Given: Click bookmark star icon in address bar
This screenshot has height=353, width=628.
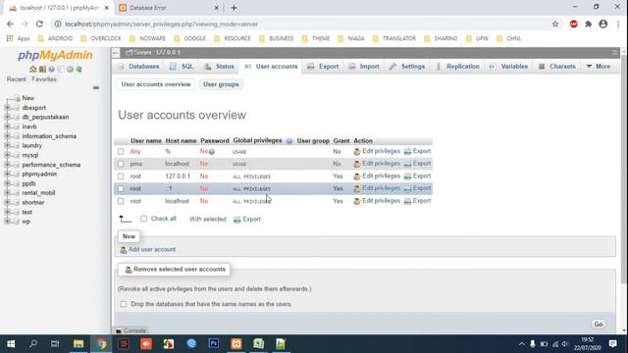Looking at the screenshot, I should coord(555,24).
